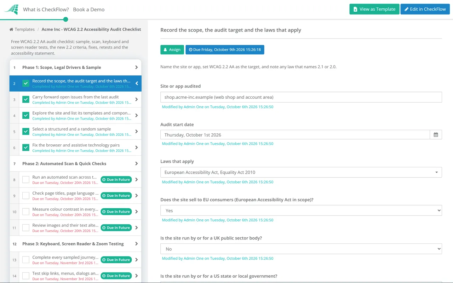Click the Due In Future badge on Check page titles
This screenshot has height=283, width=453.
tap(116, 196)
